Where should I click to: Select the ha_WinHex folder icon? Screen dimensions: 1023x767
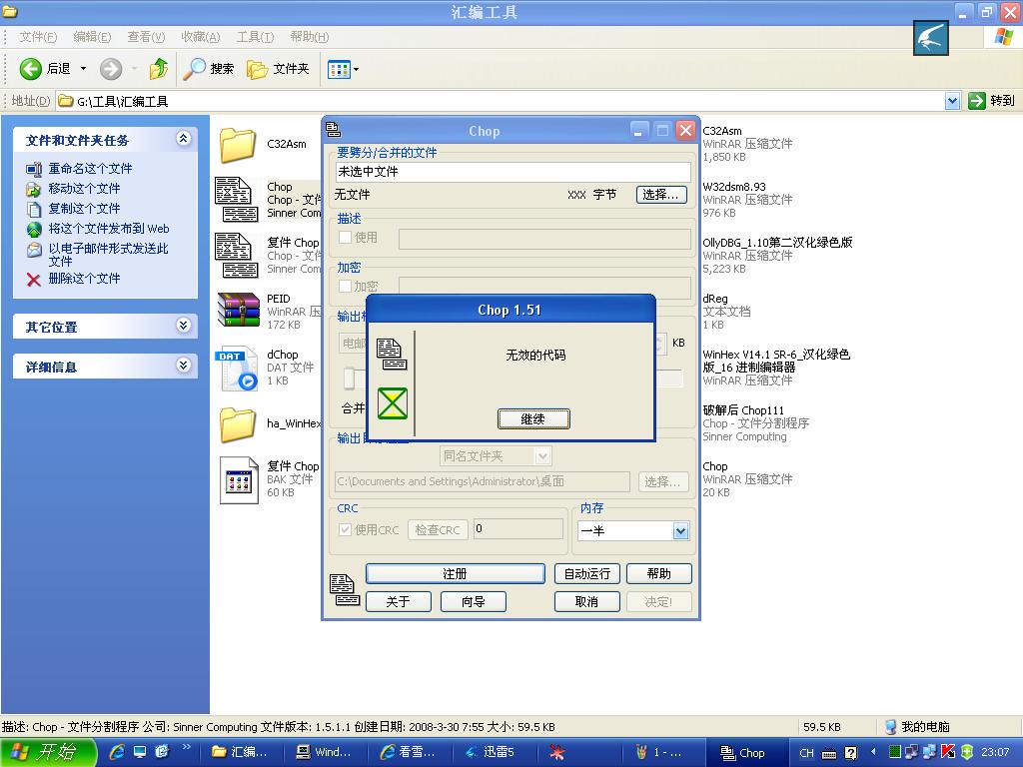(x=238, y=424)
